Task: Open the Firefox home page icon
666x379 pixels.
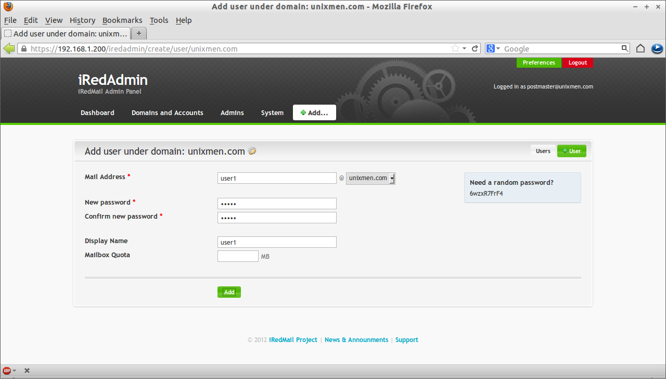Action: pyautogui.click(x=641, y=48)
